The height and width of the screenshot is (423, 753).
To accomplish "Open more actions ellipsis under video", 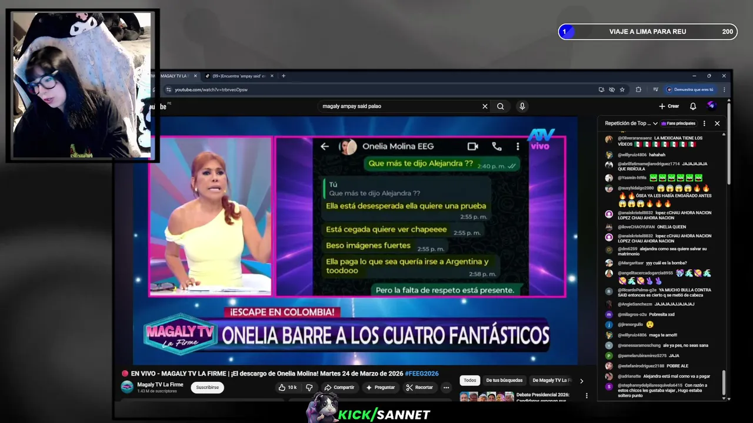I will coord(446,388).
